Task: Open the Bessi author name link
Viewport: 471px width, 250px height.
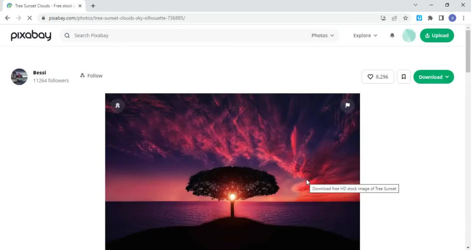Action: [40, 73]
